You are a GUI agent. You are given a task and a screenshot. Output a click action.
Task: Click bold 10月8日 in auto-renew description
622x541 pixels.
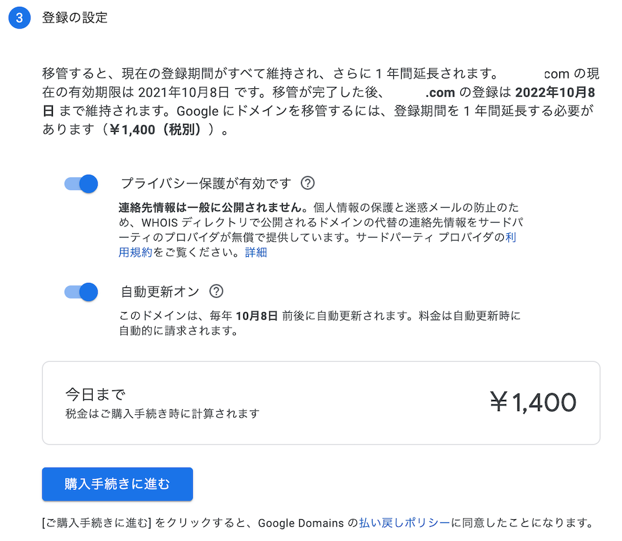pyautogui.click(x=257, y=316)
